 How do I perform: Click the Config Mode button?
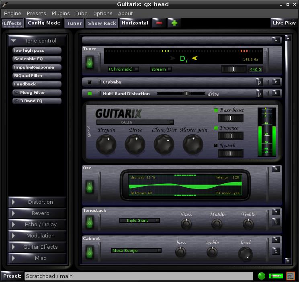point(44,23)
